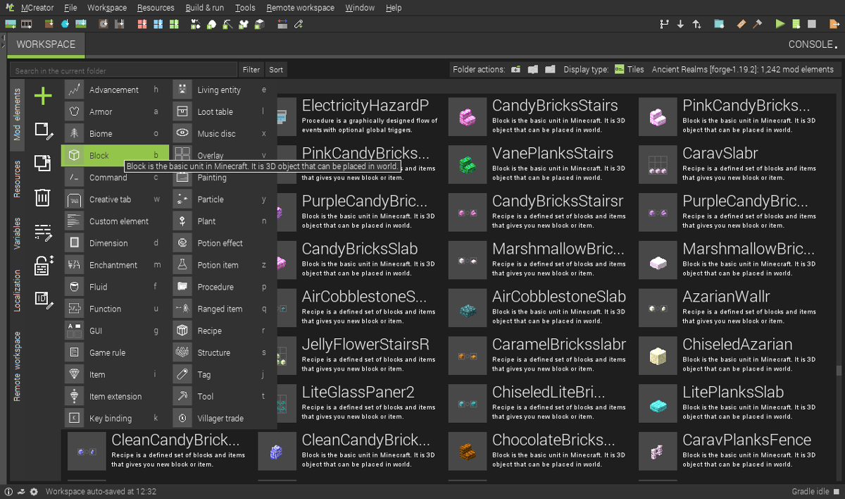Export the workspace via the orange arrow icon
The image size is (845, 499).
833,24
